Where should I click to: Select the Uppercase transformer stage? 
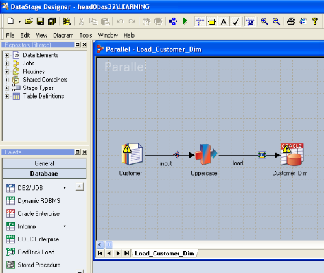coord(206,154)
